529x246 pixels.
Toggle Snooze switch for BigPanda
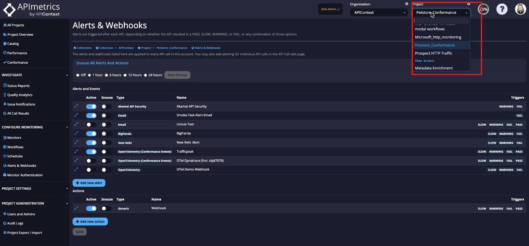tap(106, 134)
